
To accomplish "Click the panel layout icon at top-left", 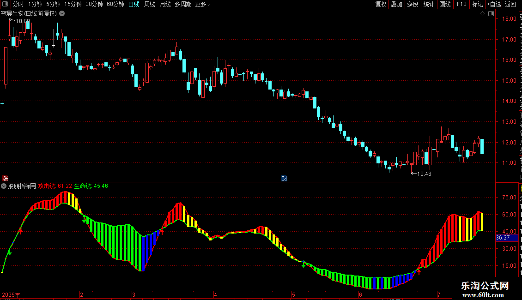I will pyautogui.click(x=5, y=4).
